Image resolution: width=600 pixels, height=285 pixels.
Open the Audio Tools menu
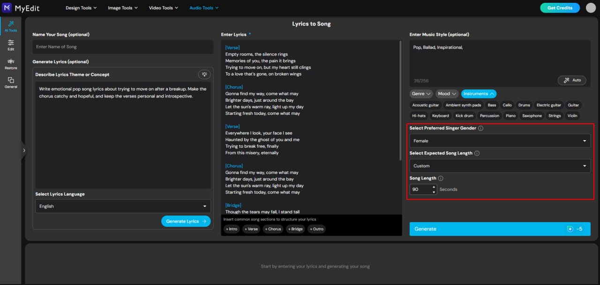coord(203,7)
